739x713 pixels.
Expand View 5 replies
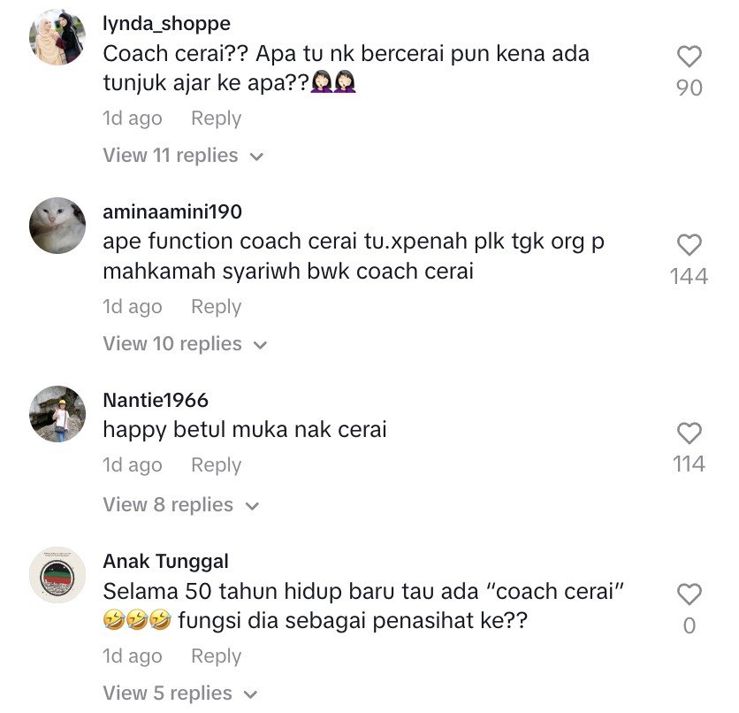click(x=180, y=694)
